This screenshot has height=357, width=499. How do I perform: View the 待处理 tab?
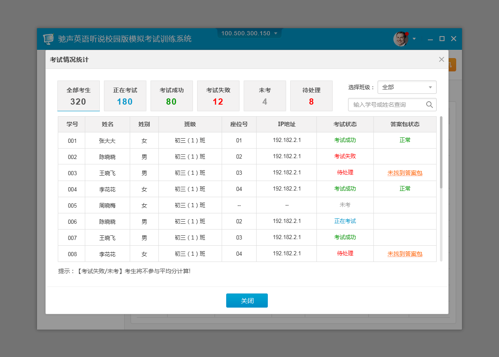click(x=311, y=96)
